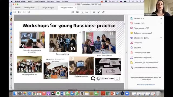The image size is (173, 97).
Task: Click the Дополнительные инструменты icon
Action: click(x=132, y=68)
